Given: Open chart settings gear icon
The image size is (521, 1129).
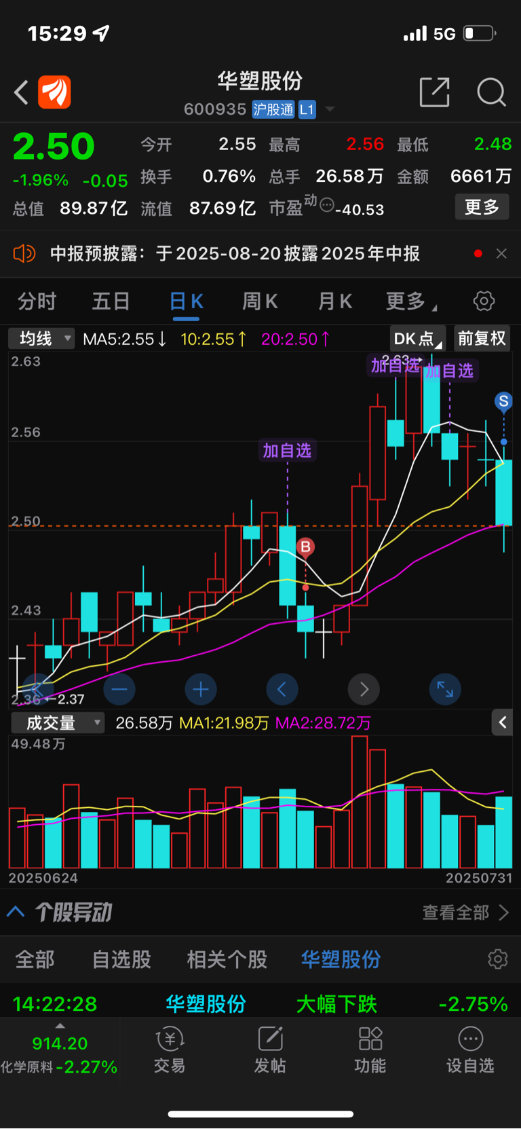Looking at the screenshot, I should coord(484,301).
